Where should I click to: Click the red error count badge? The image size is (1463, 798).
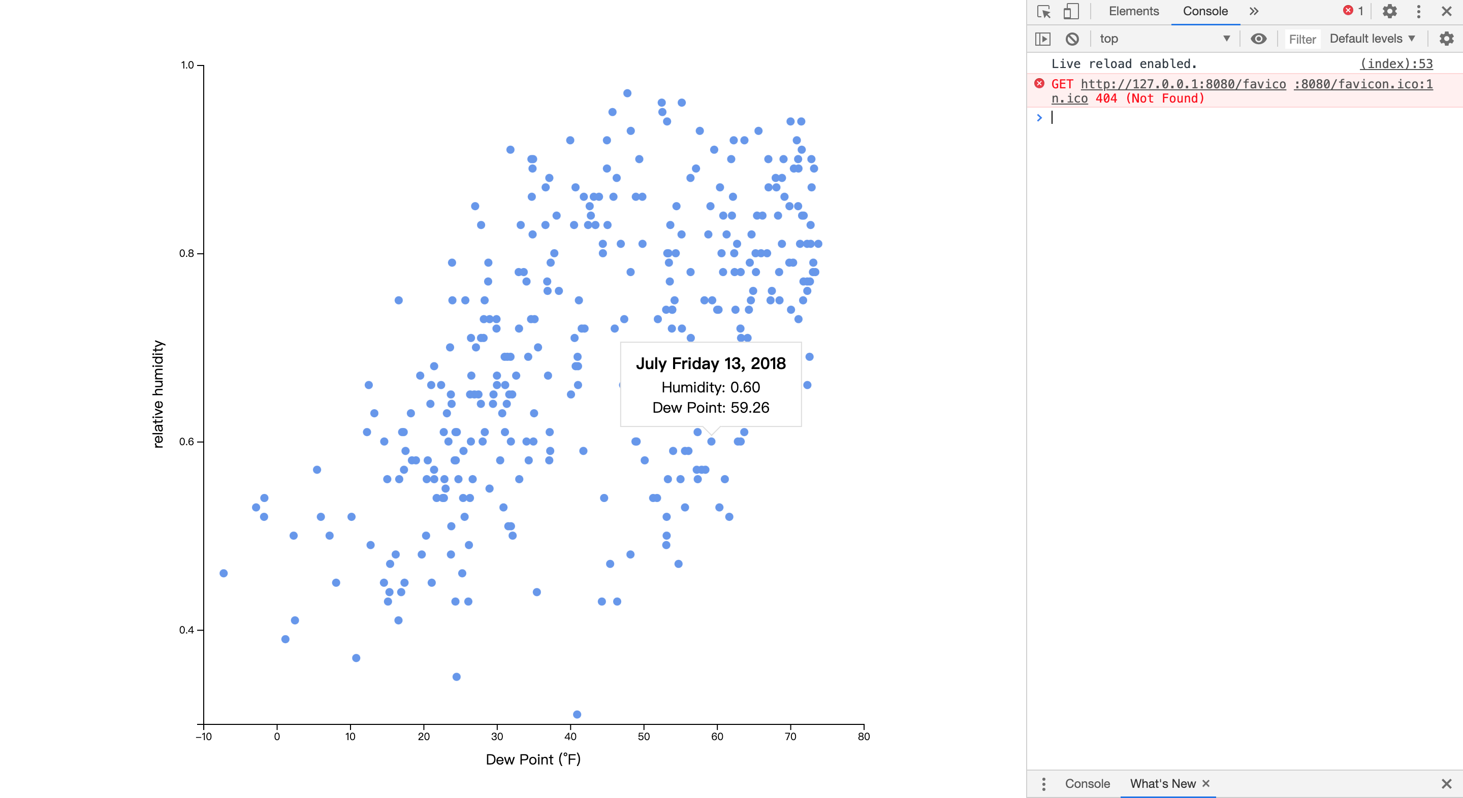tap(1353, 11)
